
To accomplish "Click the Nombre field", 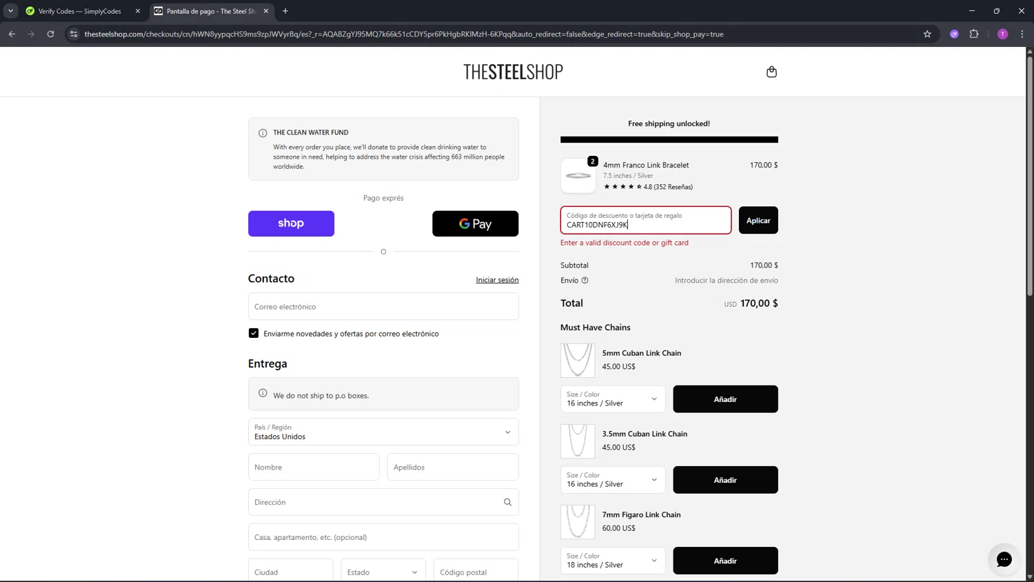I will click(x=314, y=467).
